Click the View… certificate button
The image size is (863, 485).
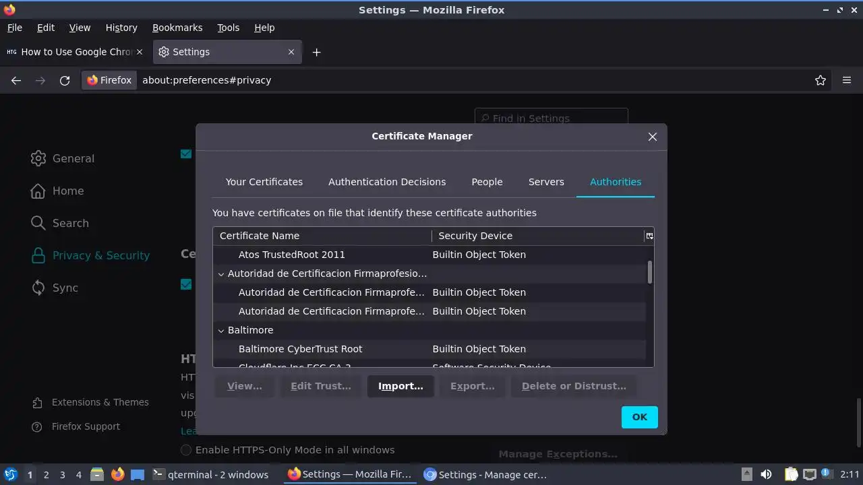[245, 386]
